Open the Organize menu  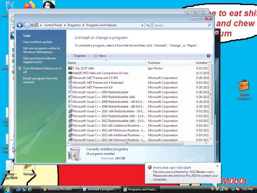point(80,56)
